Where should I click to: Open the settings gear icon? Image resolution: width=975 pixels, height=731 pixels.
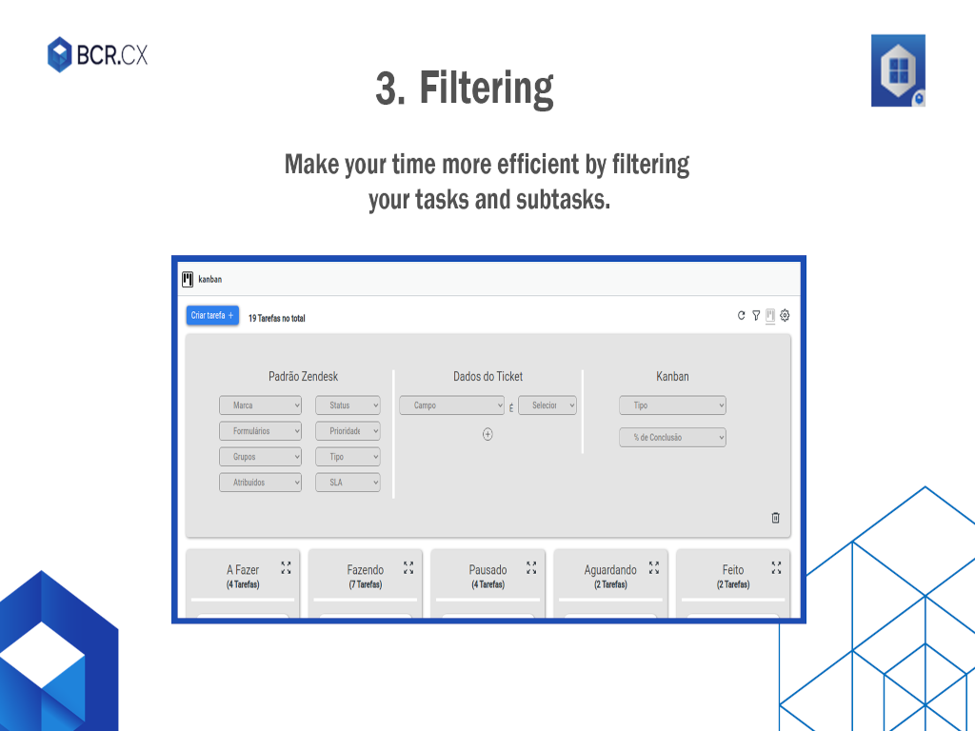(785, 316)
